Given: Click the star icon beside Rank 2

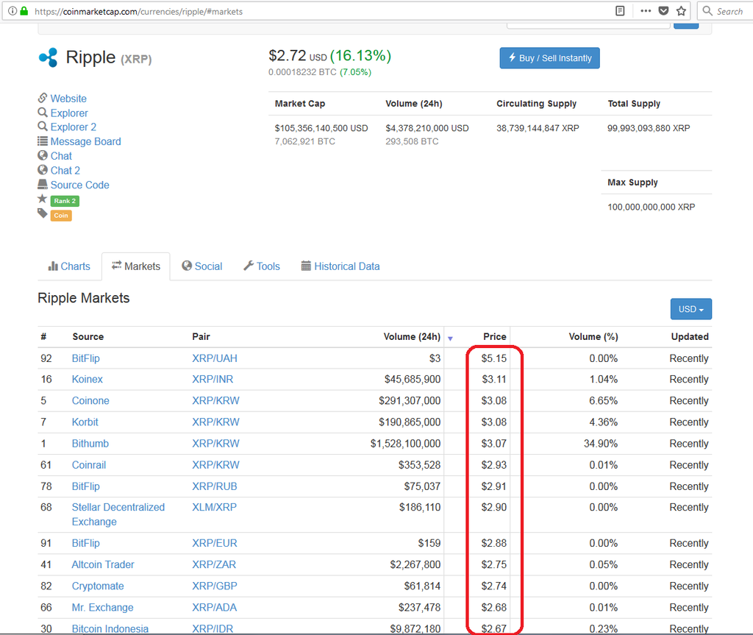Looking at the screenshot, I should (42, 199).
